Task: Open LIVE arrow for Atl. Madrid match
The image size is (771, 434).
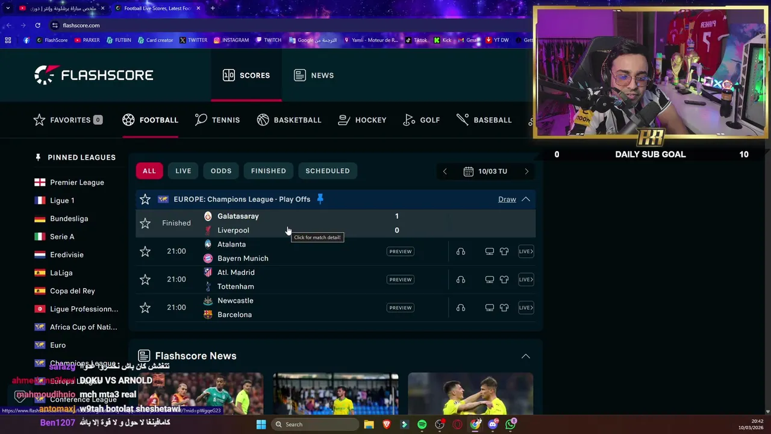Action: tap(526, 280)
